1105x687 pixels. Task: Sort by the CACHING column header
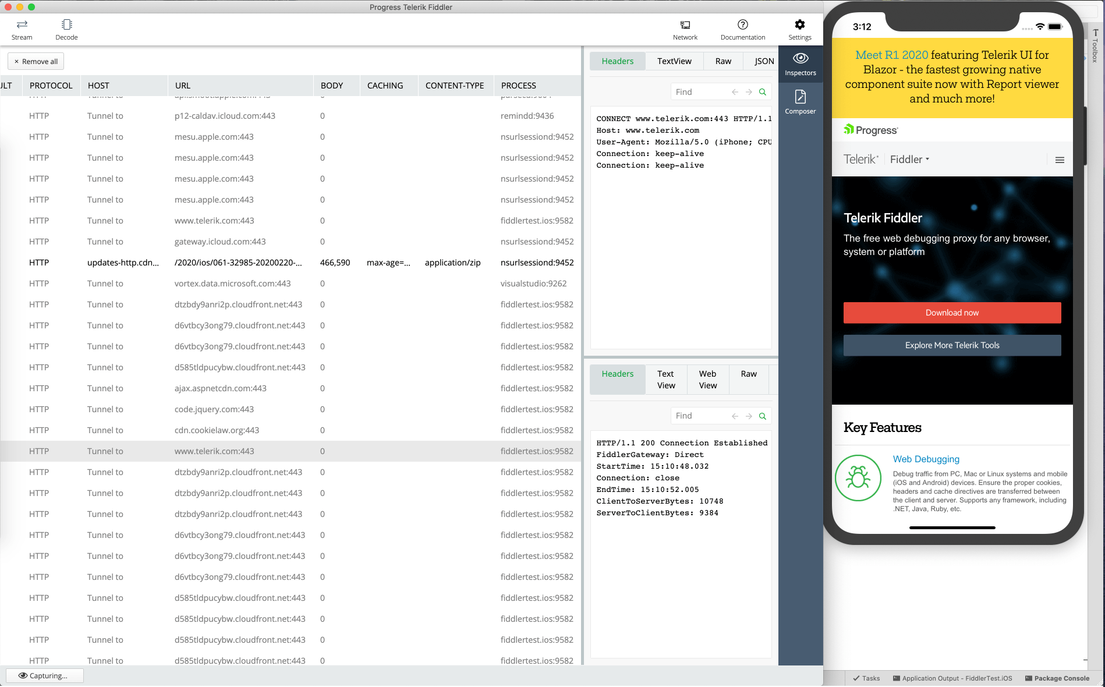coord(389,86)
